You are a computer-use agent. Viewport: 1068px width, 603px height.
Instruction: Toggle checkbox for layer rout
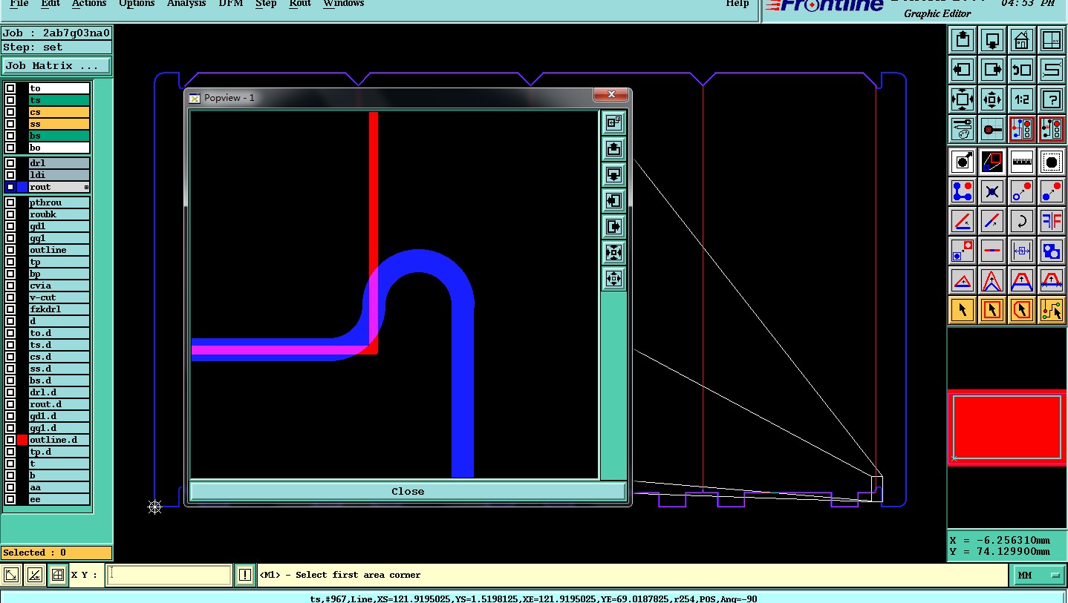point(10,187)
